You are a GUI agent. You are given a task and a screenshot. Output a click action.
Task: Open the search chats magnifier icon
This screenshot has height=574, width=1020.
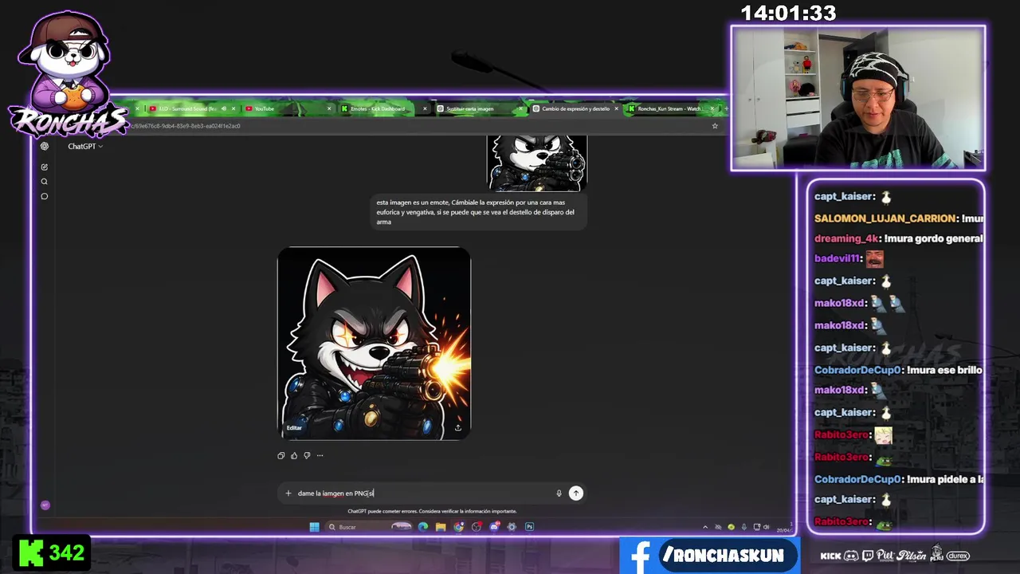pos(45,182)
